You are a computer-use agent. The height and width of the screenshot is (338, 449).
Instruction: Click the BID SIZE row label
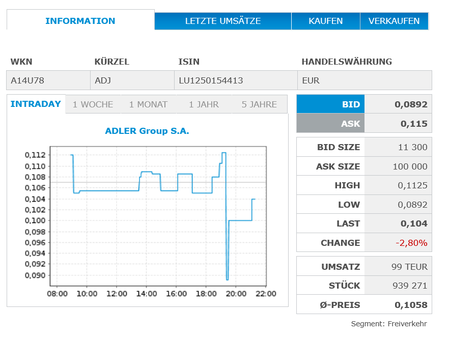[339, 147]
